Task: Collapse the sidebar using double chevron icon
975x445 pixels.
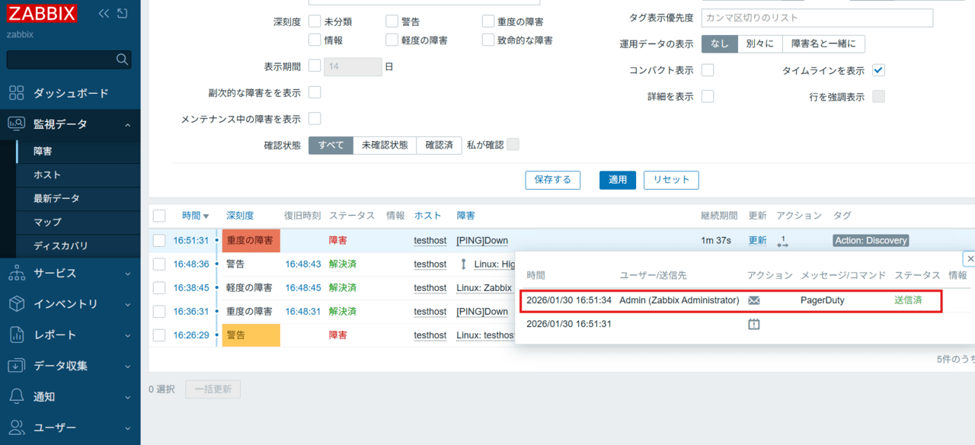Action: (x=104, y=13)
